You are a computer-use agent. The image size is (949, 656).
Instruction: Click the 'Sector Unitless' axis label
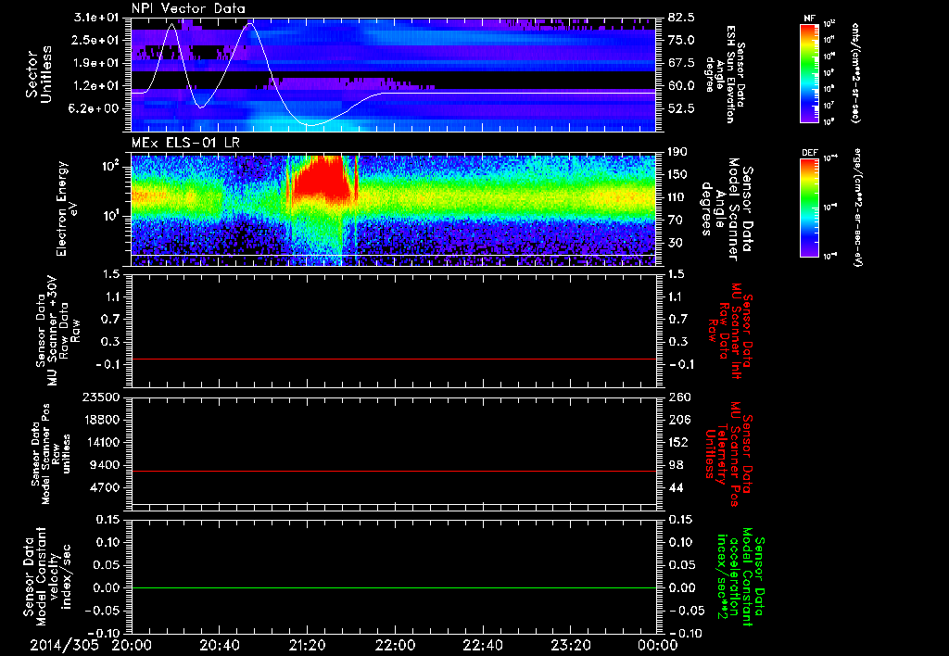(x=39, y=74)
